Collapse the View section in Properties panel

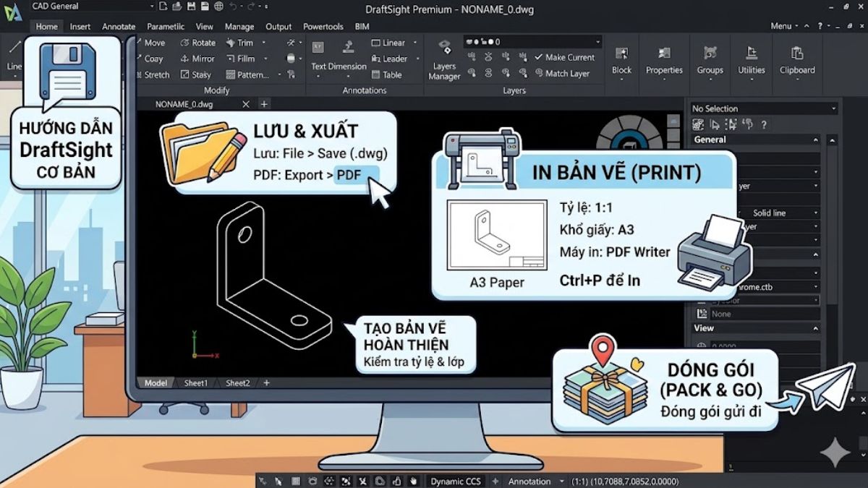(815, 328)
